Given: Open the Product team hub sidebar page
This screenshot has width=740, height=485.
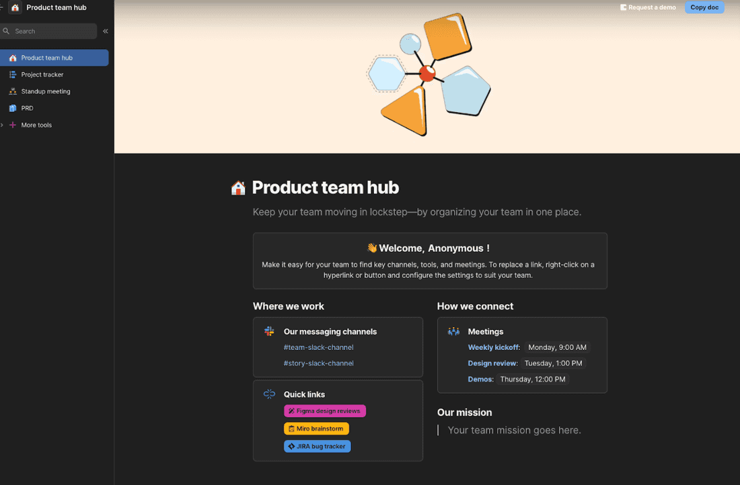Looking at the screenshot, I should (47, 58).
